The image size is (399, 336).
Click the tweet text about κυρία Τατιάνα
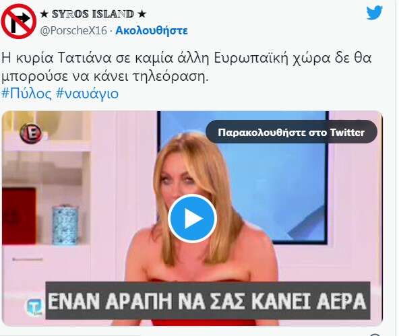[x=186, y=67]
